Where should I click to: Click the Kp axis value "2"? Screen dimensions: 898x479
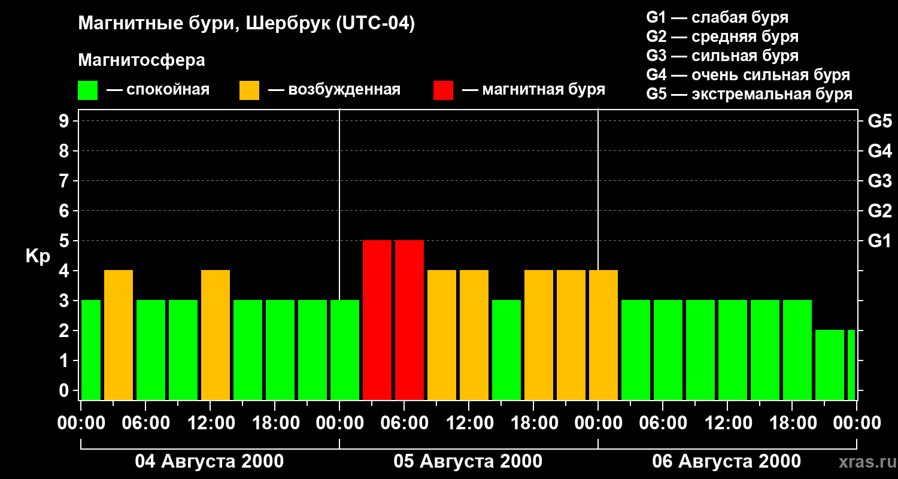[x=65, y=331]
